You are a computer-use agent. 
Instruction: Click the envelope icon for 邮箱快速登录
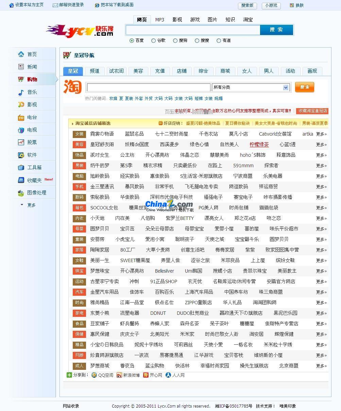click(55, 5)
